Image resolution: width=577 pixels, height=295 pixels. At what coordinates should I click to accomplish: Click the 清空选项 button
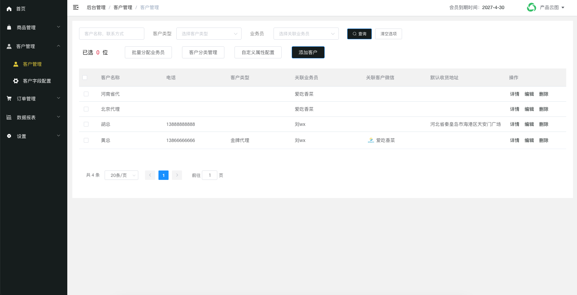coord(389,34)
